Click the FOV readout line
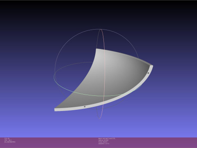The image size is (197, 148). (x=7, y=139)
